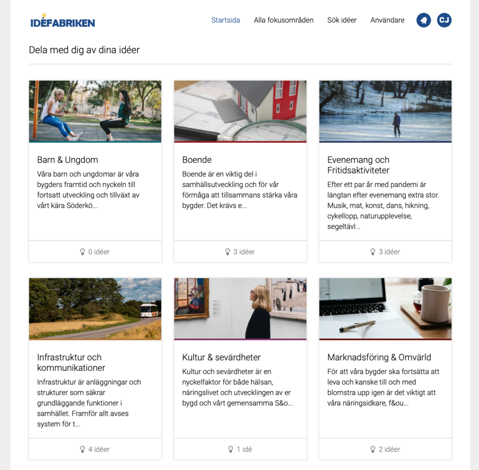Click description starting "Boende är en viktig del"
This screenshot has width=479, height=470.
239,190
